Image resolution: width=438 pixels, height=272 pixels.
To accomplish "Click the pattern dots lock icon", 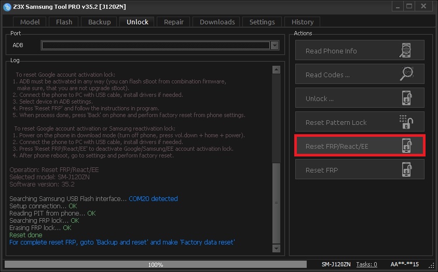I will (x=406, y=122).
